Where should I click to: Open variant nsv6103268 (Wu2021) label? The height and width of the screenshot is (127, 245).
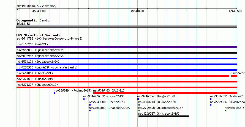[x=32, y=44]
